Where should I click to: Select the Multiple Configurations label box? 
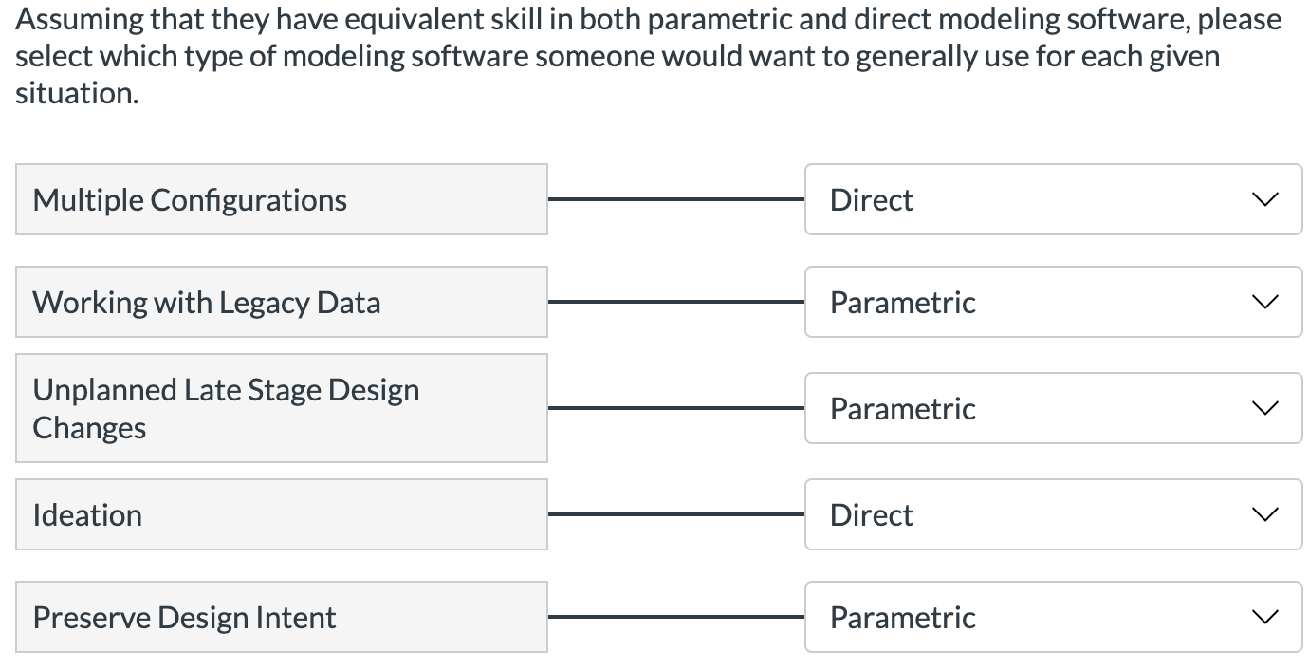pos(281,199)
